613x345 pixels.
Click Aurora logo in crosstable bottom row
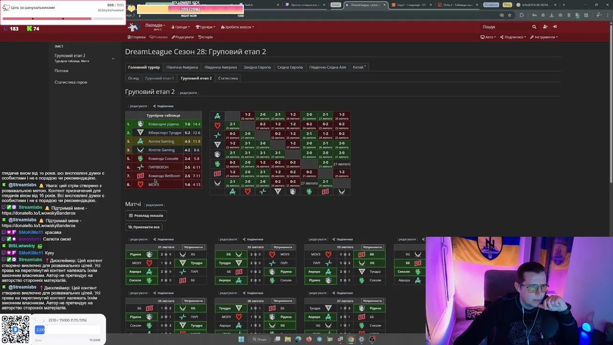232,192
